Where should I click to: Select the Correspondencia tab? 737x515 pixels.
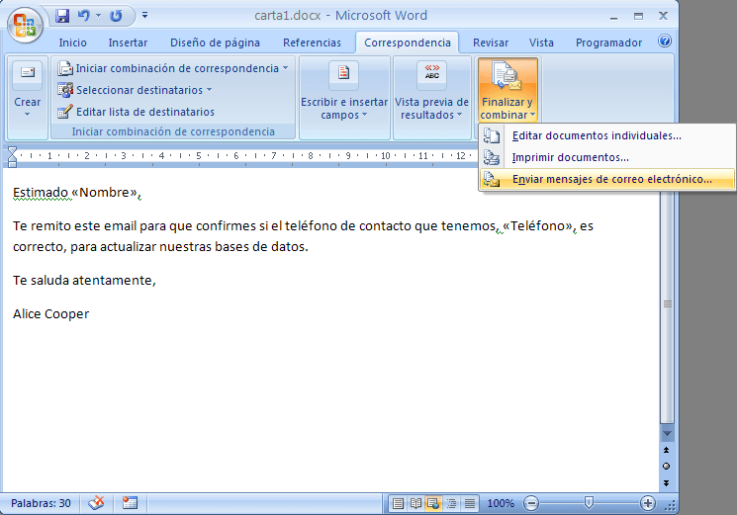point(407,43)
